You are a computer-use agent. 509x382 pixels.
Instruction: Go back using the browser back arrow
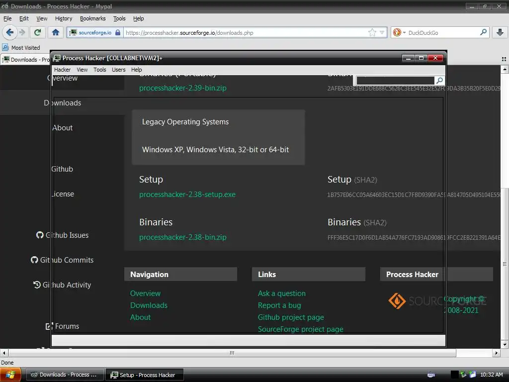point(10,32)
